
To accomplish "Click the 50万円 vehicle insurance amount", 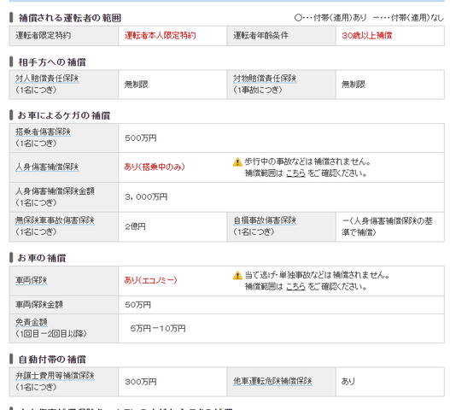I will (138, 305).
